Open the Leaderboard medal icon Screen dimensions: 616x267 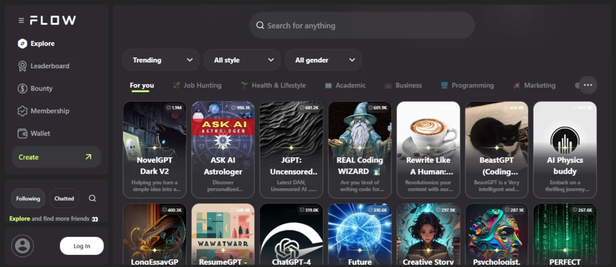22,66
